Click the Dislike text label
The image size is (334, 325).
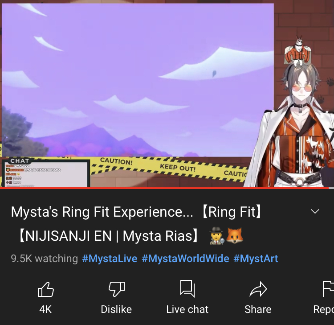pos(116,309)
